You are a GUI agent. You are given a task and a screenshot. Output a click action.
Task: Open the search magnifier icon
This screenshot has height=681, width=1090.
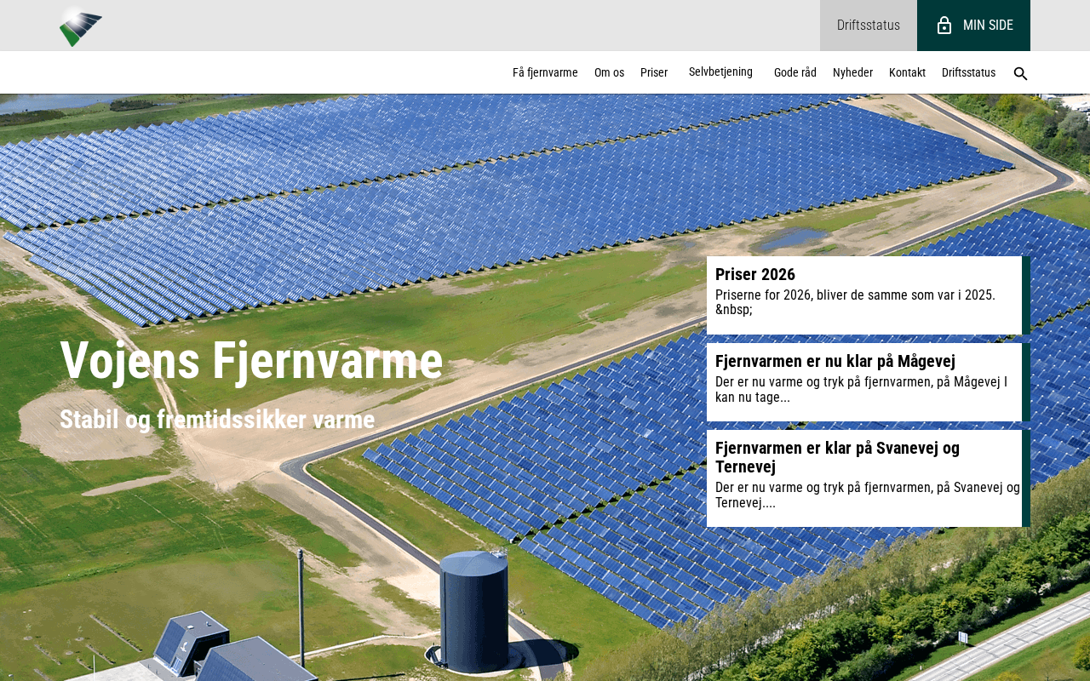pos(1020,73)
